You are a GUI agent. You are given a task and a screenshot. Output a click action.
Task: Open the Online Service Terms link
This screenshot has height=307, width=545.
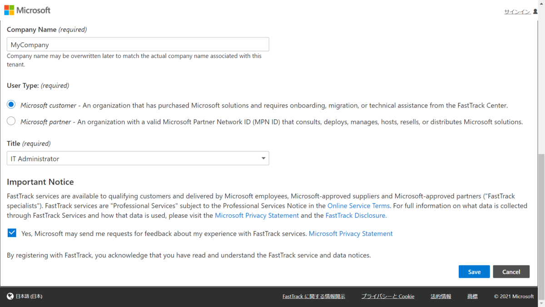tap(358, 206)
